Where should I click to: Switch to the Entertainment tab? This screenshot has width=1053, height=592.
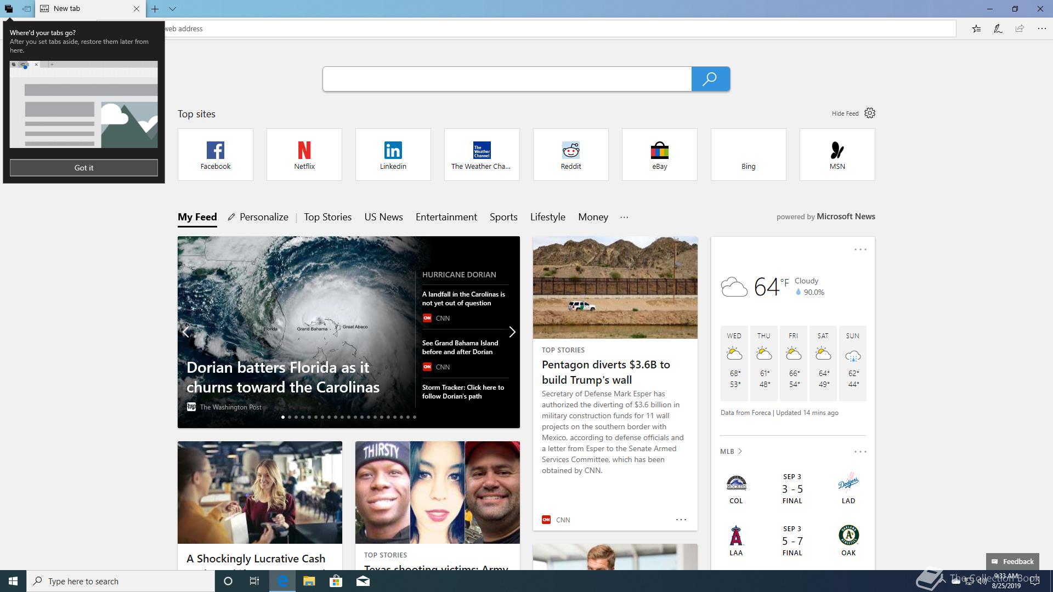coord(446,217)
